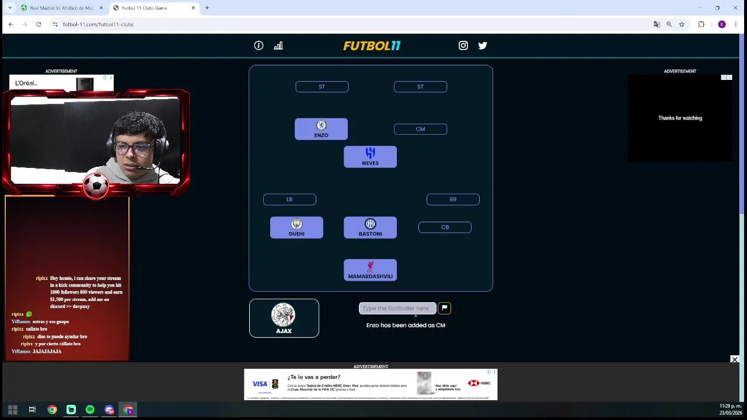This screenshot has height=420, width=747.
Task: Go back to previous page
Action: 11,24
